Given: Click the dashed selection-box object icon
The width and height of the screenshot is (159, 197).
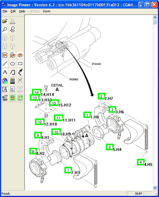Looking at the screenshot, I should click(13, 89).
